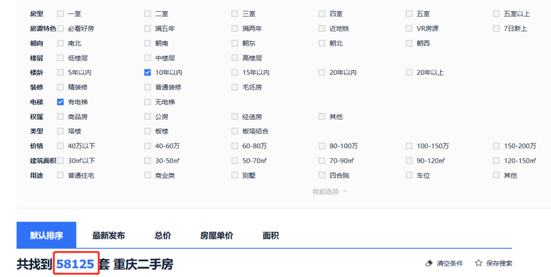Check the 五室以上 checkbox
This screenshot has height=277, width=551.
point(496,14)
